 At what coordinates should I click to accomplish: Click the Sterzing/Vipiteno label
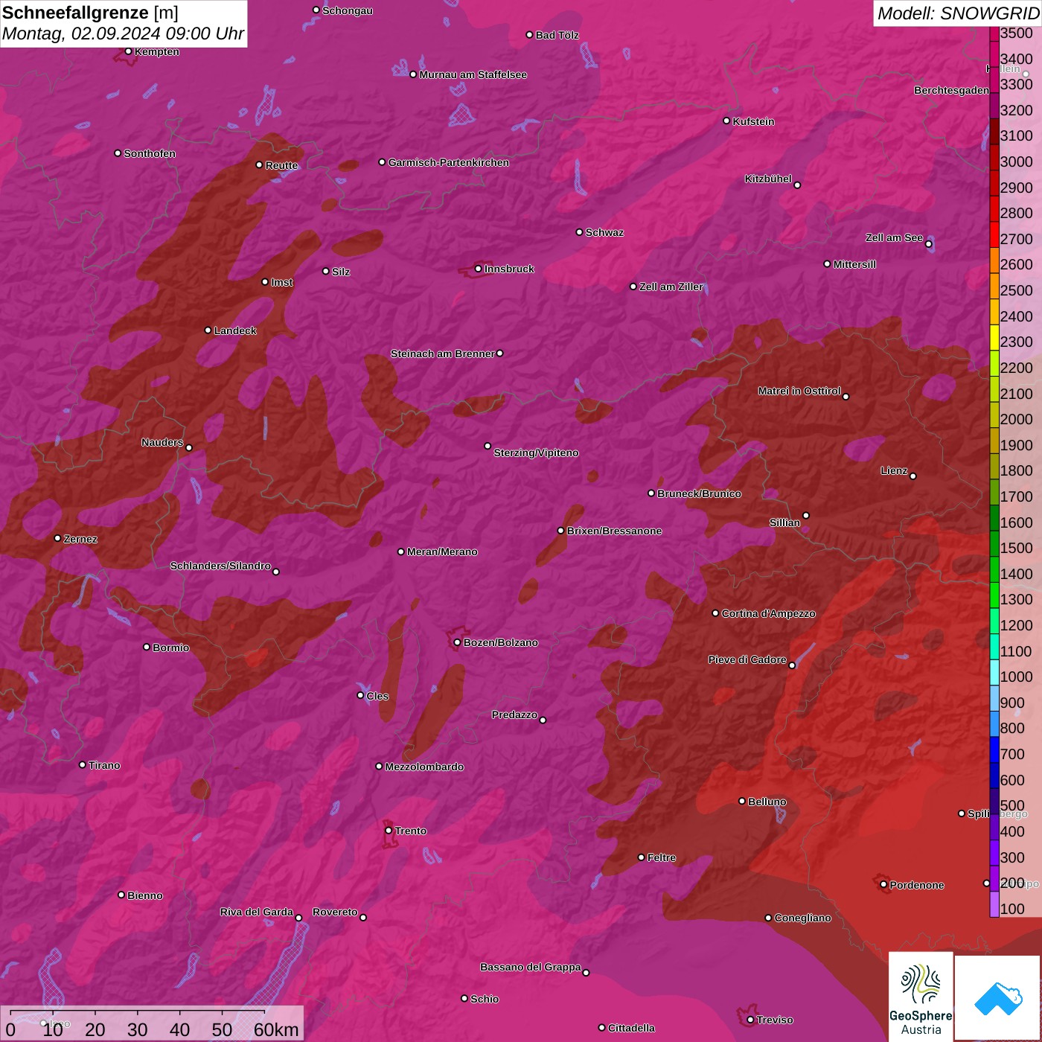pyautogui.click(x=536, y=453)
